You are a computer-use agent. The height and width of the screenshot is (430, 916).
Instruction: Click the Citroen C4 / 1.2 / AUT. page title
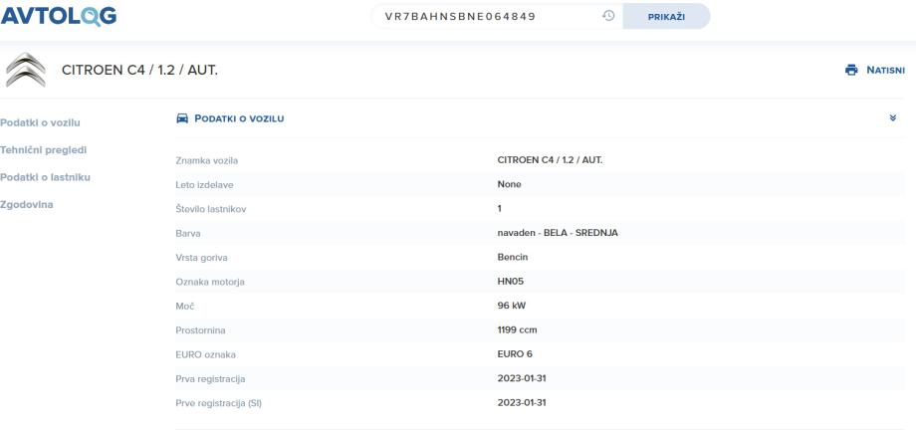pyautogui.click(x=140, y=69)
